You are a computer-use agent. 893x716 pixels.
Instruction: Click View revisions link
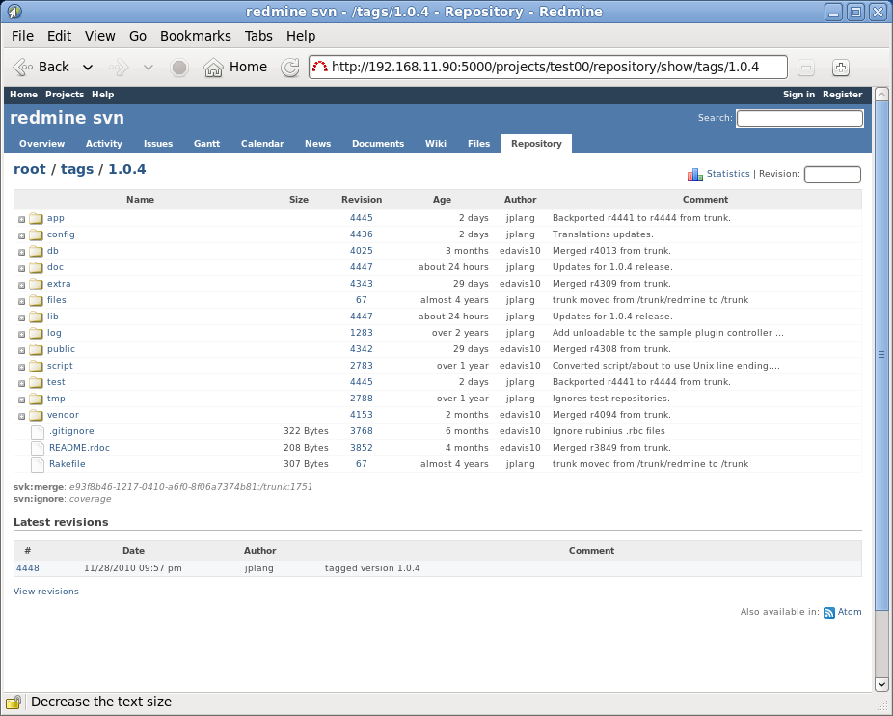tap(46, 592)
